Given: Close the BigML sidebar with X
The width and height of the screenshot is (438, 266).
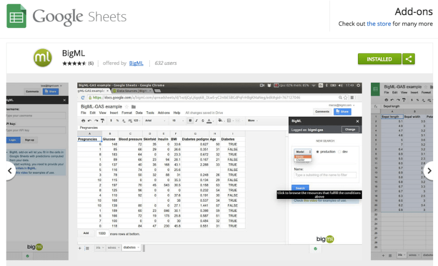Looking at the screenshot, I should (357, 122).
